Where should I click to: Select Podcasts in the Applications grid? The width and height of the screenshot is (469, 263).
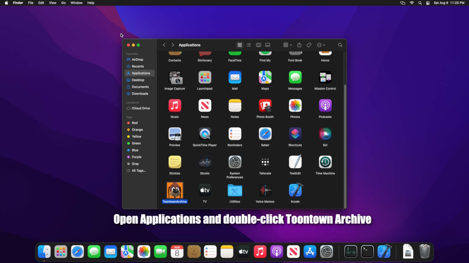click(325, 106)
